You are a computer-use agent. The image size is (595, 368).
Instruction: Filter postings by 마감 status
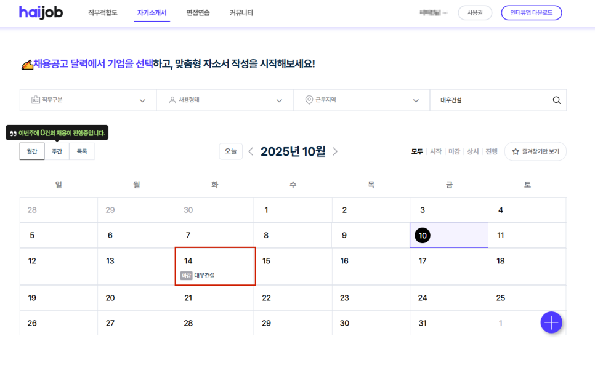[454, 151]
